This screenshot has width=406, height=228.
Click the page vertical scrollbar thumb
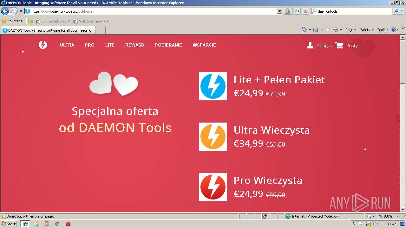[x=403, y=61]
